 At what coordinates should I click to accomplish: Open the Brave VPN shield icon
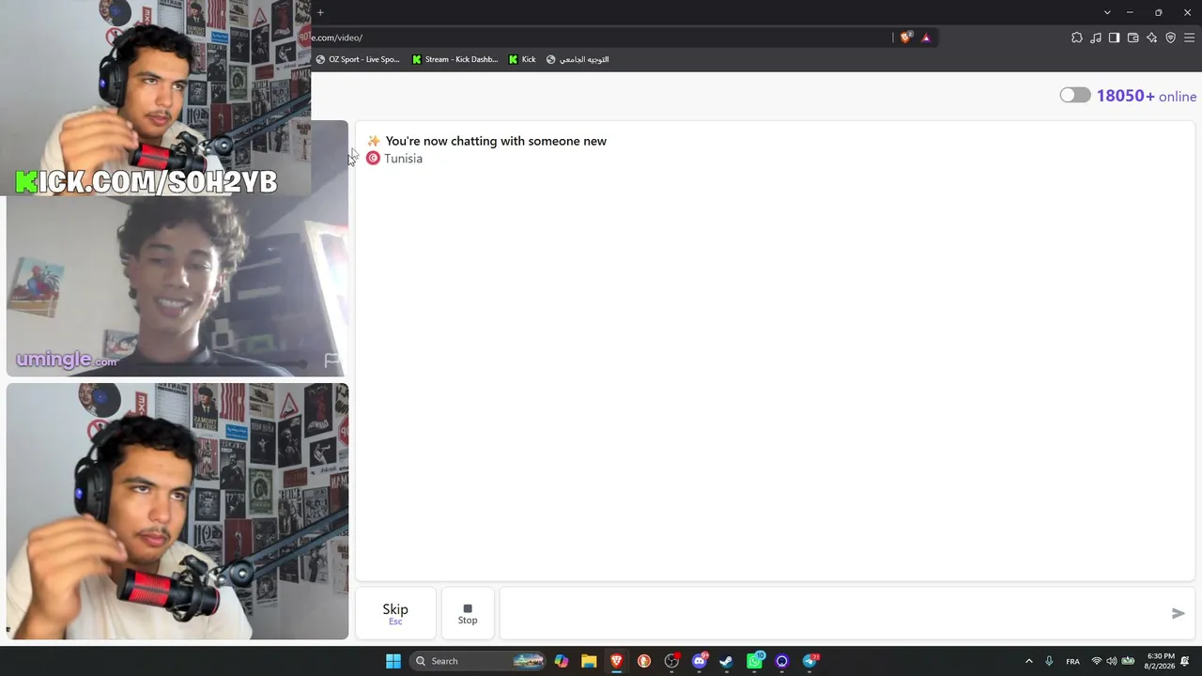coord(1170,38)
